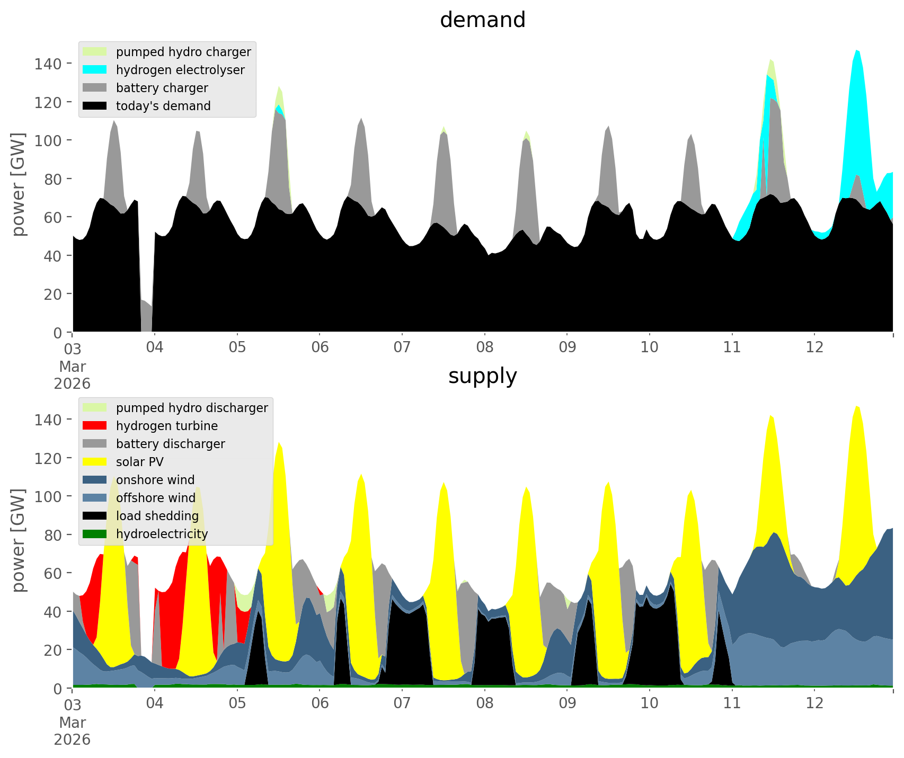Screen dimensions: 904x758
Task: Click the "11" date tick under supply chart
Action: tap(732, 703)
